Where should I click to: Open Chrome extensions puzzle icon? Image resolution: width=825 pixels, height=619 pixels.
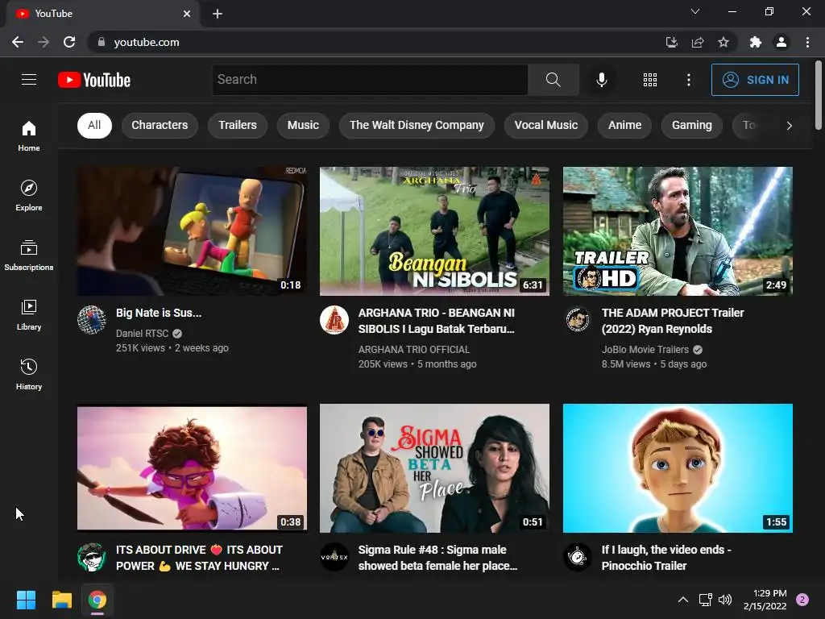point(755,42)
